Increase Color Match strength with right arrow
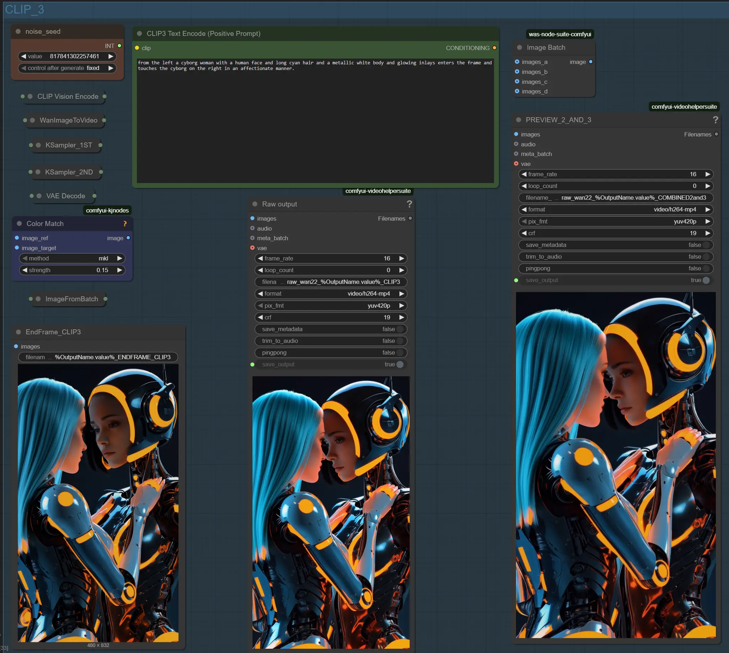 pos(119,270)
